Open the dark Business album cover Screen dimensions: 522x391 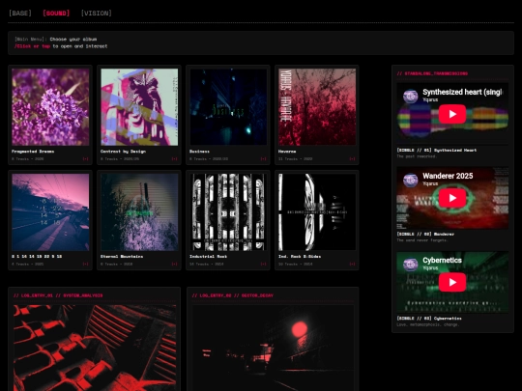228,107
